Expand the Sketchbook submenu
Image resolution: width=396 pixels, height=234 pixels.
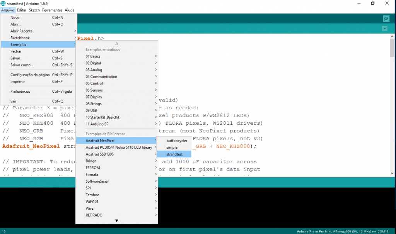(x=38, y=38)
